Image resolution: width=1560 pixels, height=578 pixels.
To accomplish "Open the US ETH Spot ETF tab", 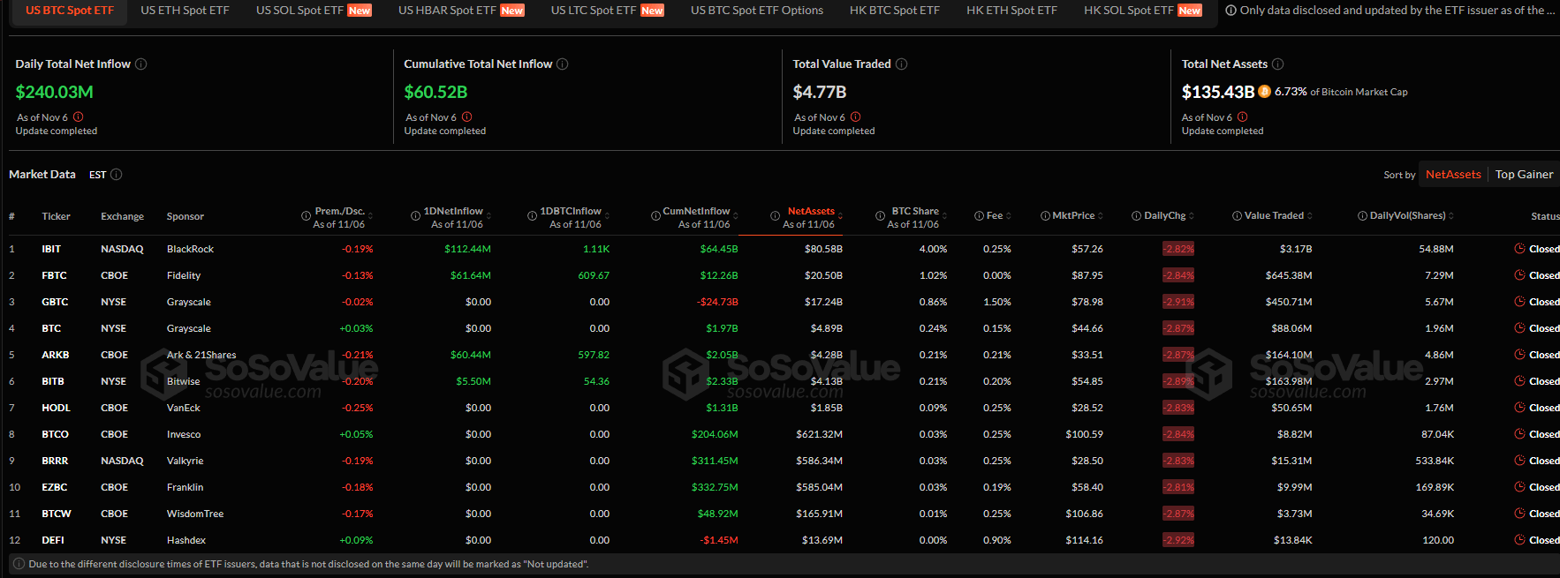I will pos(185,11).
